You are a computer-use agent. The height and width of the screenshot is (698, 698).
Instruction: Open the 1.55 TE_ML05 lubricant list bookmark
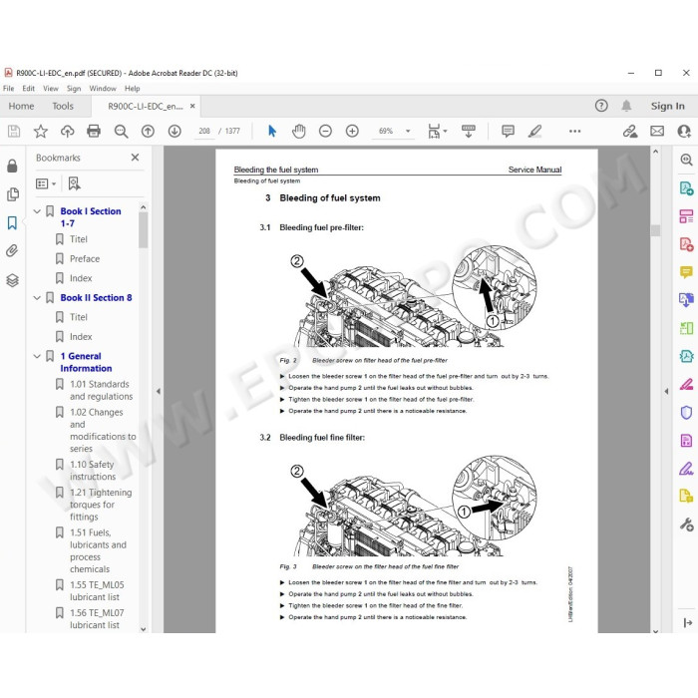pyautogui.click(x=97, y=591)
